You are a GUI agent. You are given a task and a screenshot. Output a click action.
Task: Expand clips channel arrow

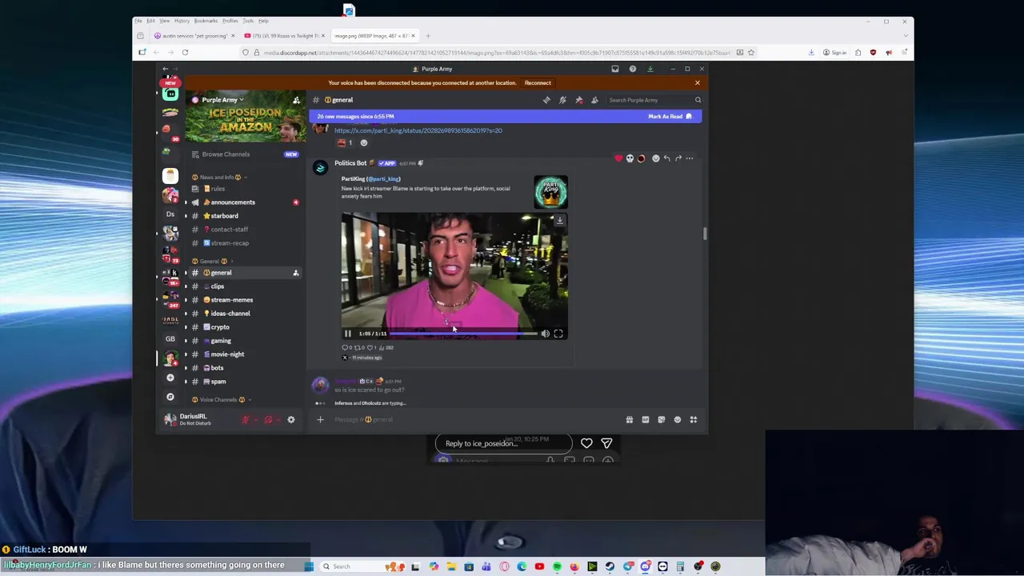pos(186,286)
